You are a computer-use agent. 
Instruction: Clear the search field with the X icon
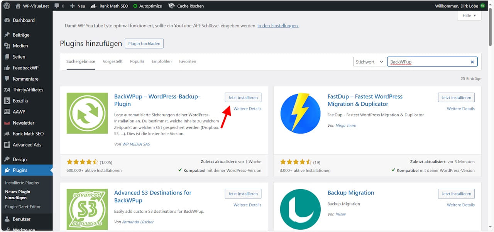[472, 62]
